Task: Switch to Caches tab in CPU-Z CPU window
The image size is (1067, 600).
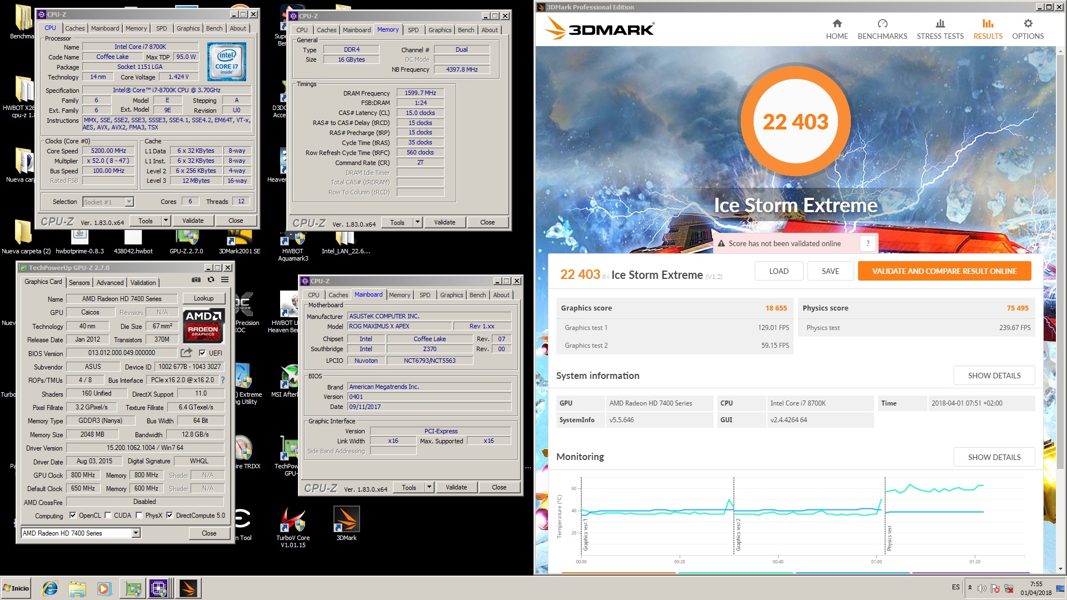Action: click(x=75, y=28)
